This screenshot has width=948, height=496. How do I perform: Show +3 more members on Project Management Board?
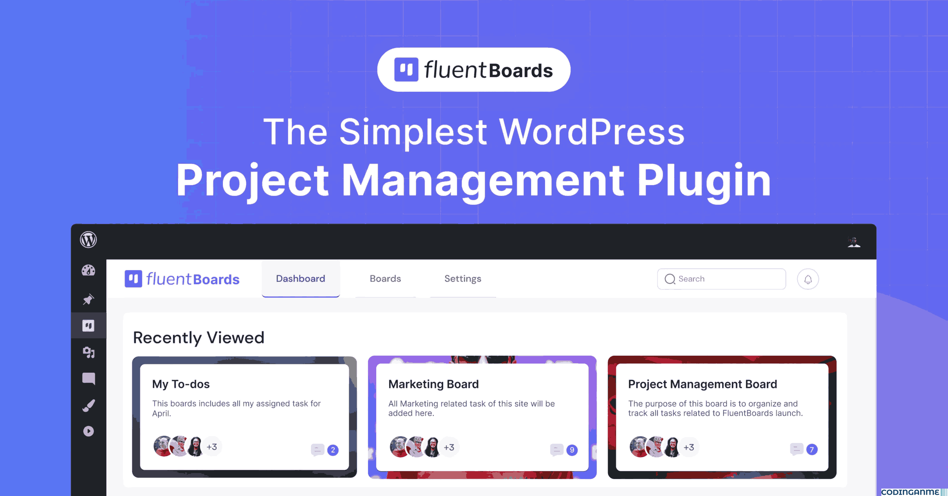click(689, 448)
